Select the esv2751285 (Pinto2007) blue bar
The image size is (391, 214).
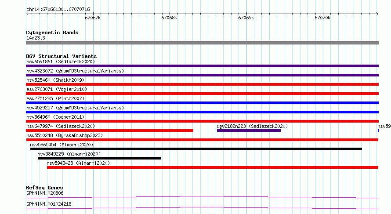202,103
